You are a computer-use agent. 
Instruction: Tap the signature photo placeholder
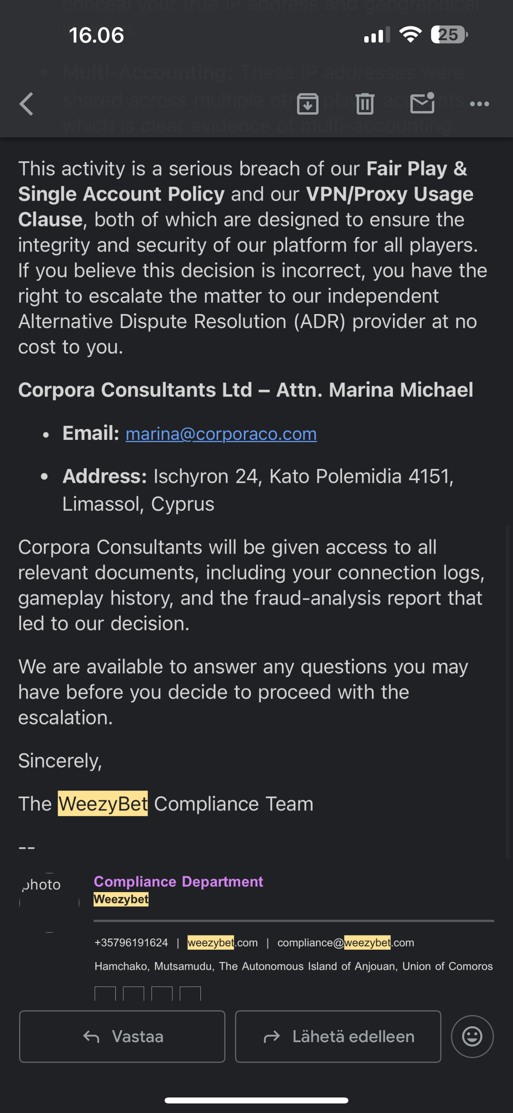pos(49,897)
